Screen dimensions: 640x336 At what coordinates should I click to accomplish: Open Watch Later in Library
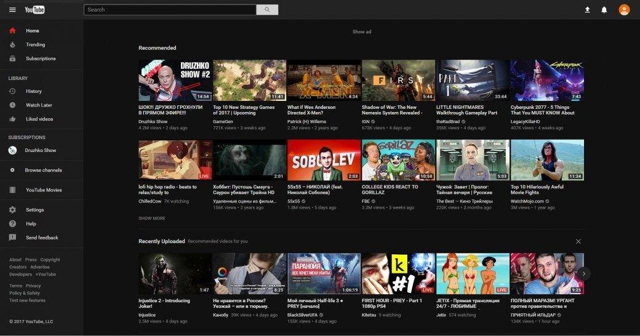coord(38,105)
